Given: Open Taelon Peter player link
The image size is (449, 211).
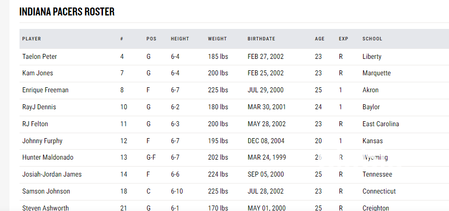Looking at the screenshot, I should tap(39, 57).
